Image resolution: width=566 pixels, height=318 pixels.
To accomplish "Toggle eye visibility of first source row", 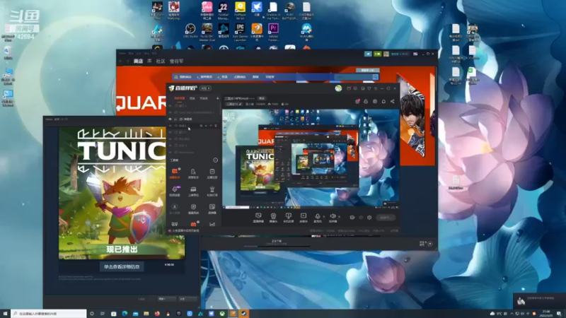I will point(171,106).
